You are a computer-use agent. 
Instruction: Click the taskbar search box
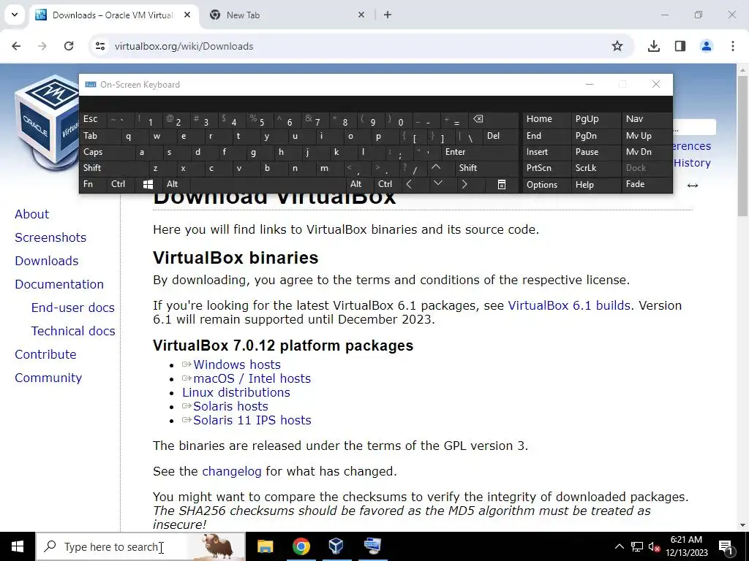(141, 546)
